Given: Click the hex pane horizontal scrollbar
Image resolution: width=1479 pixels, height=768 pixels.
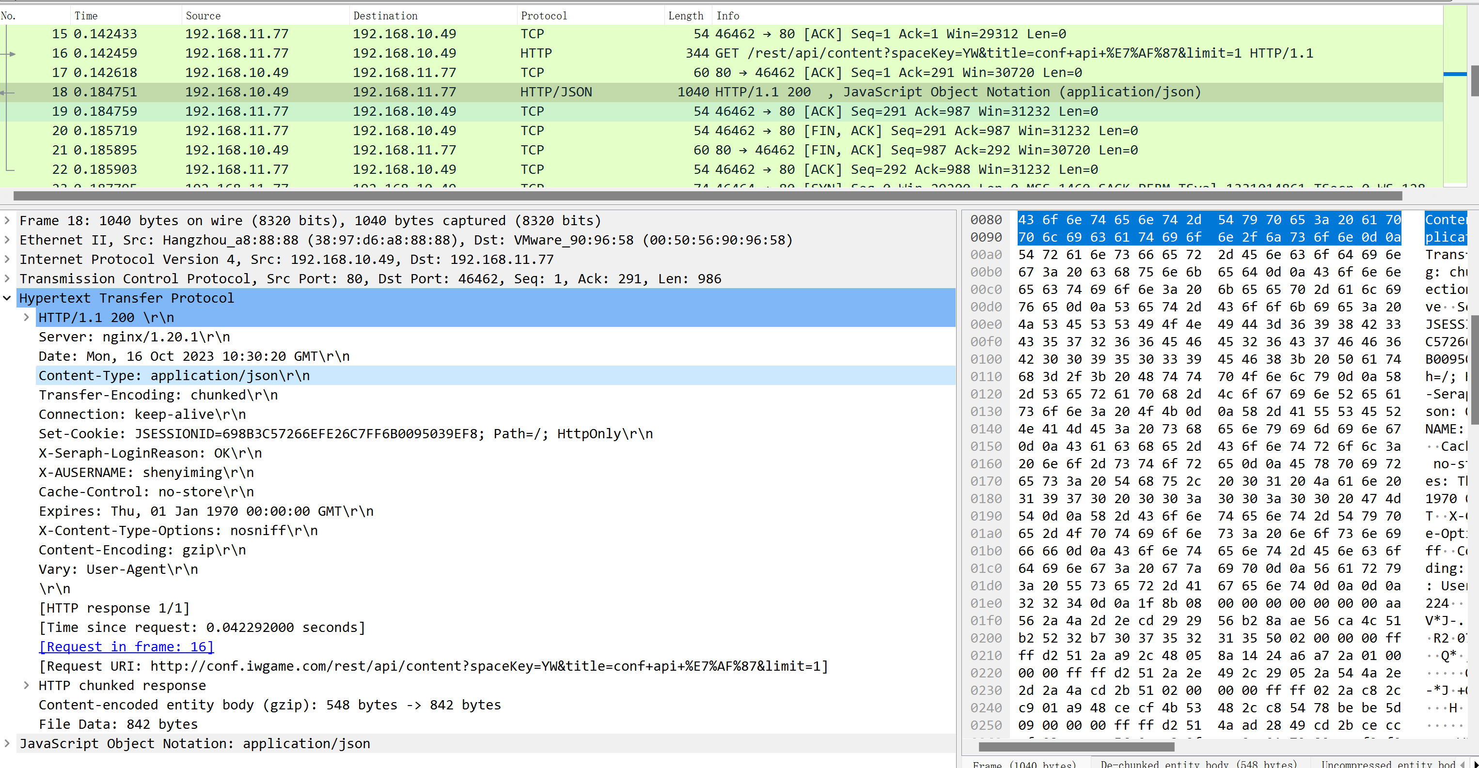Looking at the screenshot, I should coord(1076,747).
